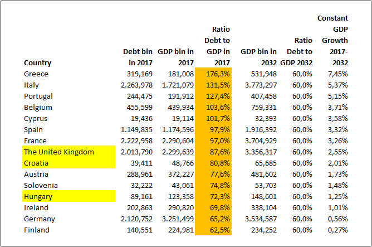Click the Constant GDP Growth header
Image resolution: width=372 pixels, height=247 pixels.
pyautogui.click(x=334, y=40)
